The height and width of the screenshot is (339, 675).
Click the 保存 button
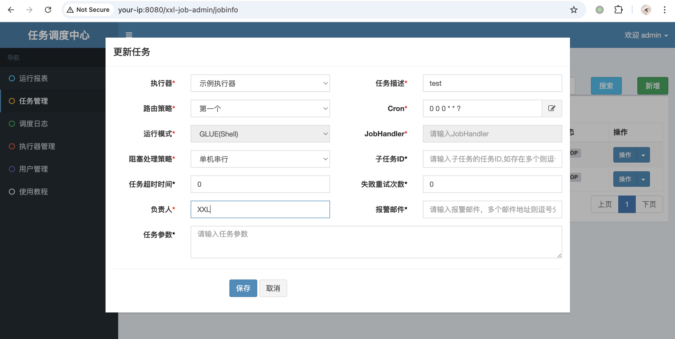coord(243,288)
